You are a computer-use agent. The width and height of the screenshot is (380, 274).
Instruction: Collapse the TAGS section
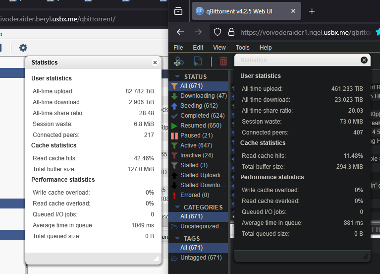tap(177, 238)
